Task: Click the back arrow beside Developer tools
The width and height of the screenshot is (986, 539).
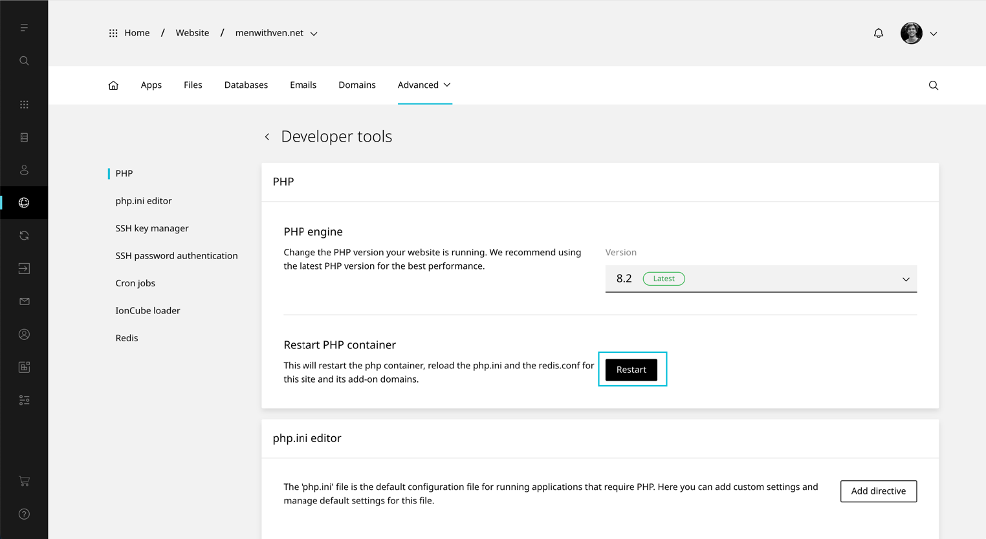Action: (267, 137)
